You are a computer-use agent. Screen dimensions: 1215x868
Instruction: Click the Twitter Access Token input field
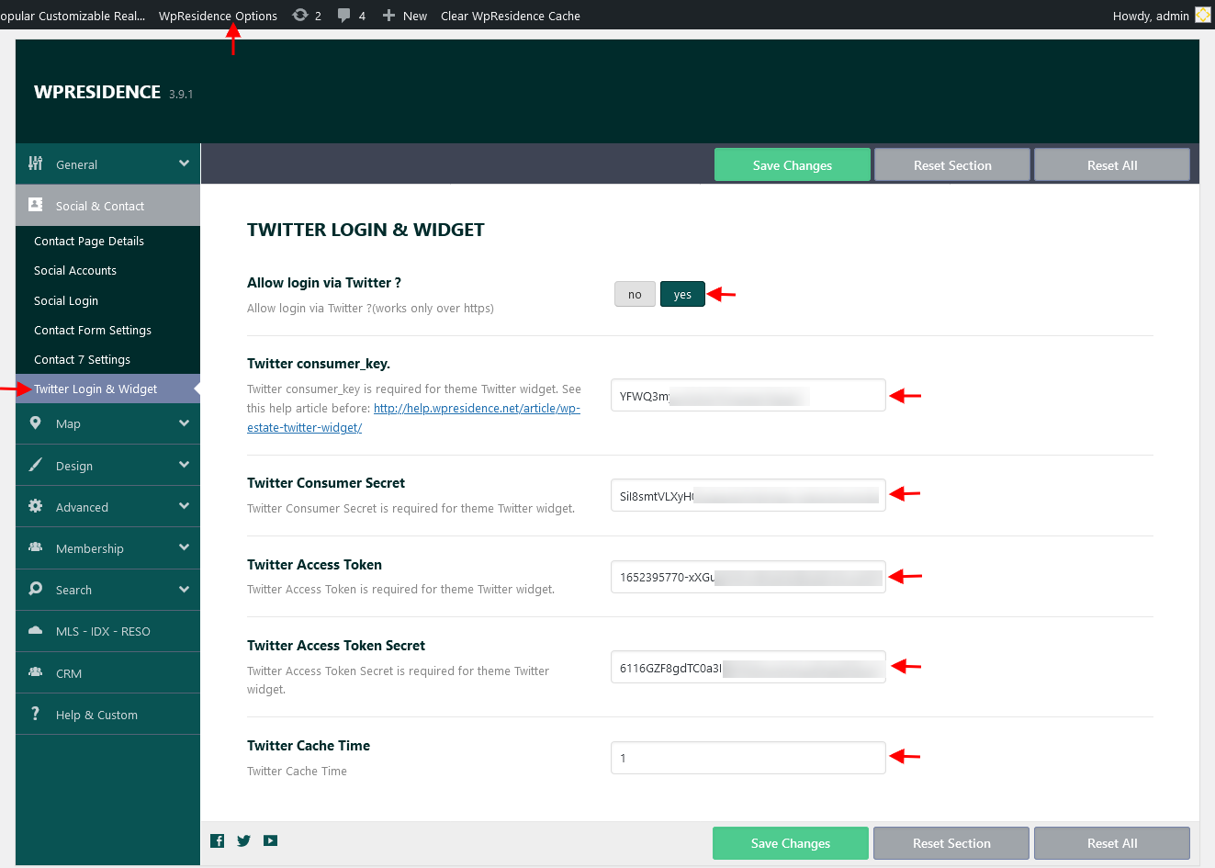[748, 577]
